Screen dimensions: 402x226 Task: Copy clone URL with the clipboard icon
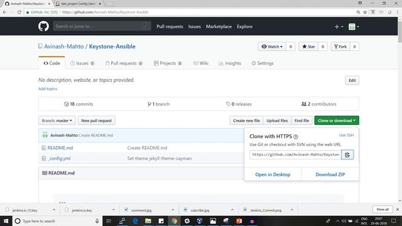pyautogui.click(x=347, y=154)
